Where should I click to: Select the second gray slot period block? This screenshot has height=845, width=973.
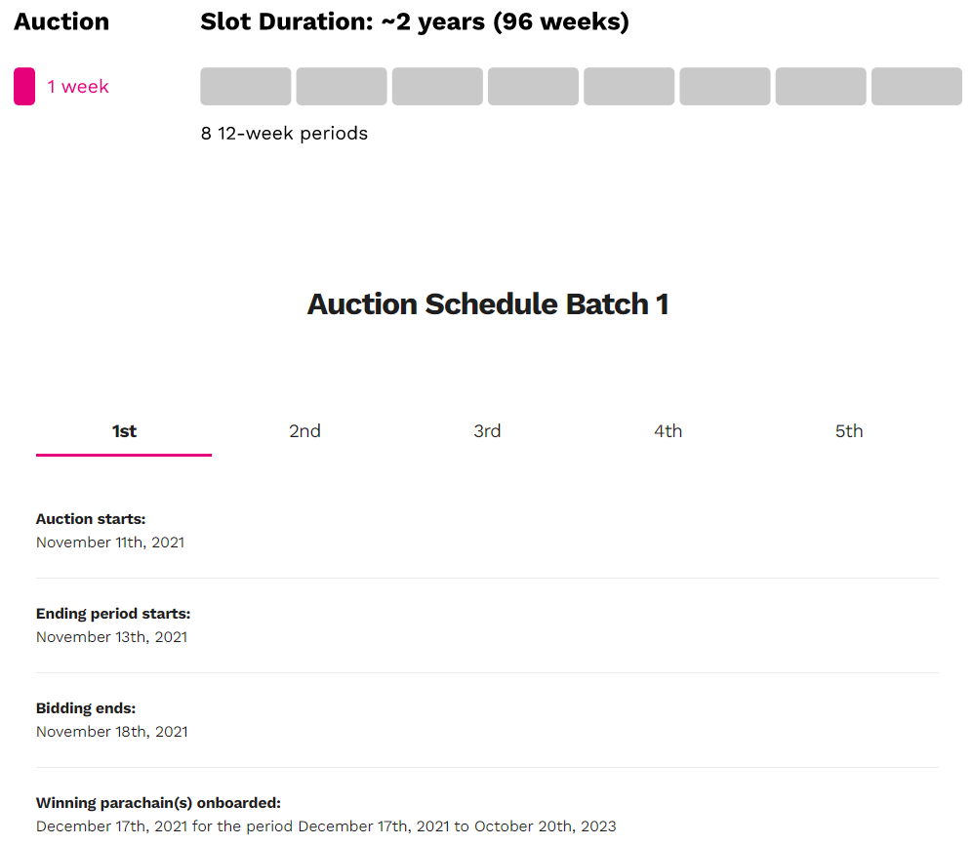click(342, 87)
